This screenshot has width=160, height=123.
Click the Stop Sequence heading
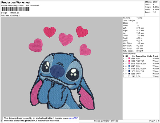pos(129,54)
